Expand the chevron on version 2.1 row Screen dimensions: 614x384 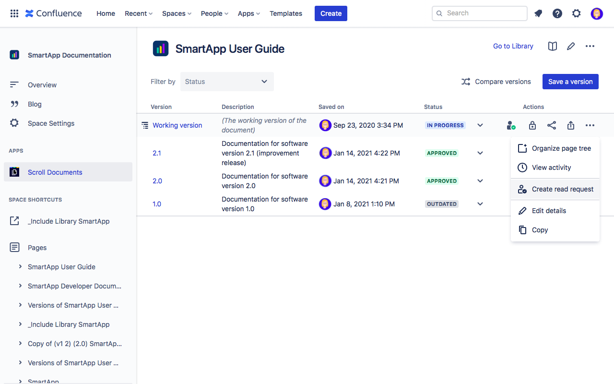pos(480,153)
